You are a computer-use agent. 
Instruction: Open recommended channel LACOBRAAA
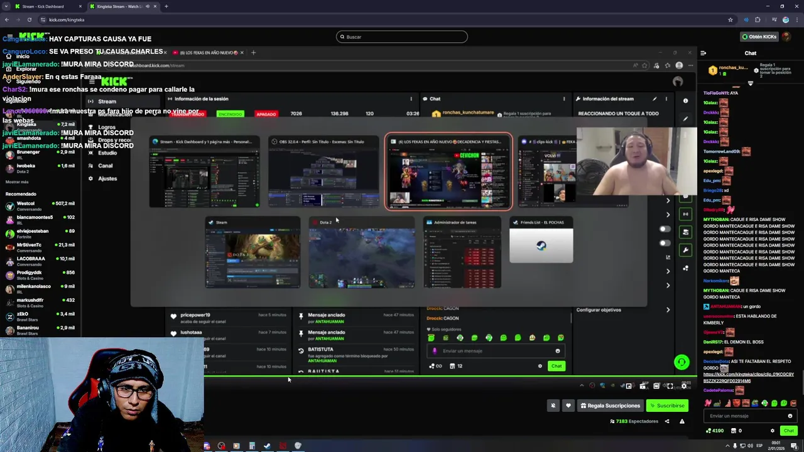[41, 261]
